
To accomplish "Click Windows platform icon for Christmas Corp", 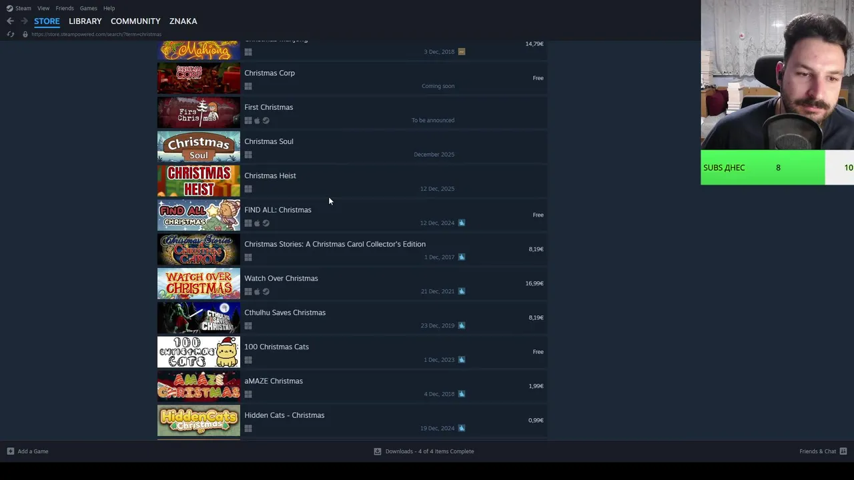I will tap(248, 87).
